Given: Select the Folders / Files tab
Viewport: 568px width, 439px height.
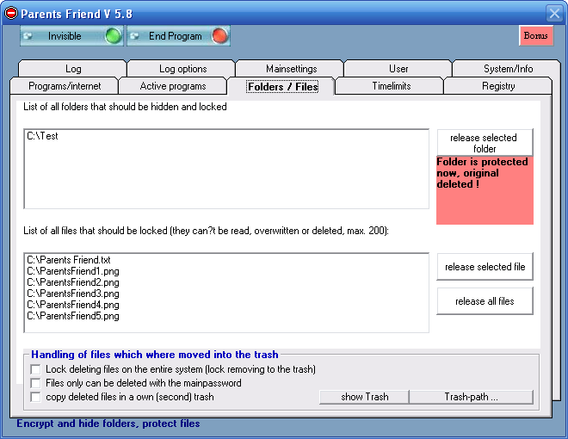Looking at the screenshot, I should tap(282, 87).
